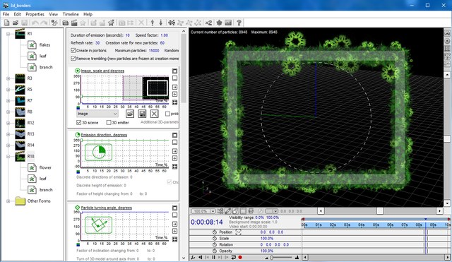This screenshot has height=262, width=452.
Task: Click the cluster of particles toolbar icon
Action: 172,23
